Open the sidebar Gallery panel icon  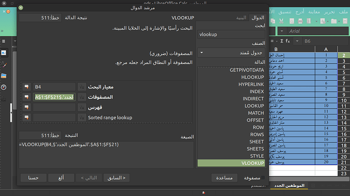point(4,76)
